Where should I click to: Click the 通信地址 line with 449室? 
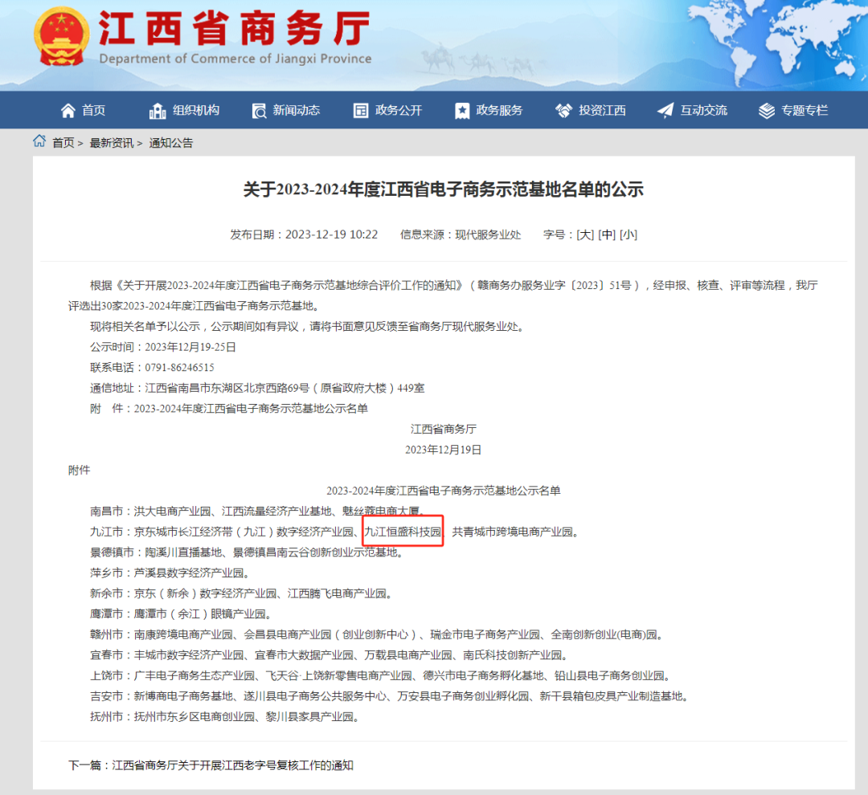[257, 388]
